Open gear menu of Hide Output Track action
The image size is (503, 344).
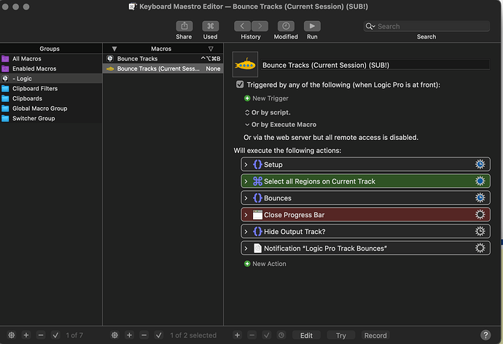(480, 231)
